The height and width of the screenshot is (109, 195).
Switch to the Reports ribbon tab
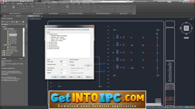[x=31, y=4]
